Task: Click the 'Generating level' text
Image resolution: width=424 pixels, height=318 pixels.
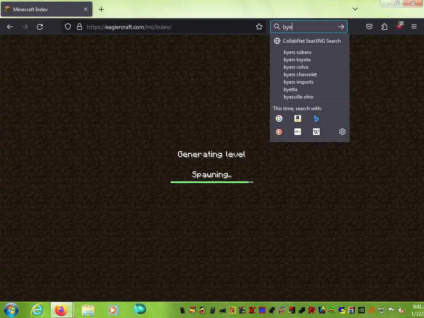Action: pyautogui.click(x=212, y=154)
